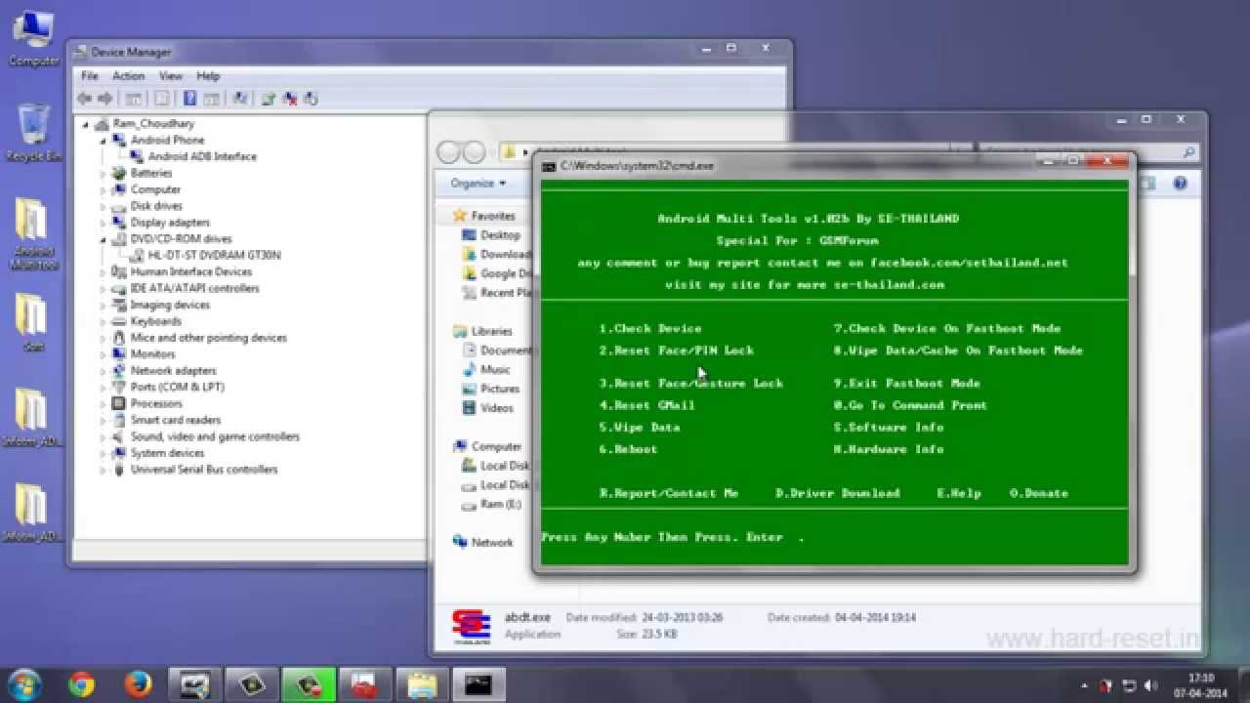
Task: Click volume speaker icon in system tray
Action: click(1150, 685)
